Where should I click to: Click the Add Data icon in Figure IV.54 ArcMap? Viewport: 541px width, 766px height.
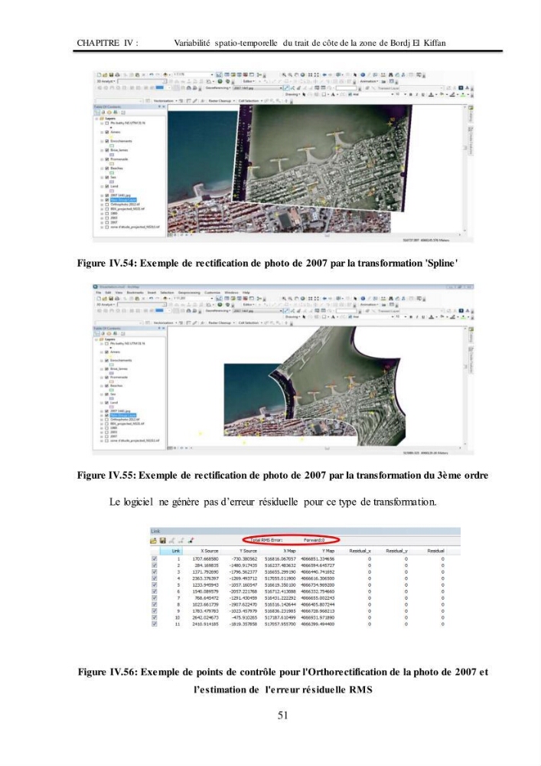point(165,75)
